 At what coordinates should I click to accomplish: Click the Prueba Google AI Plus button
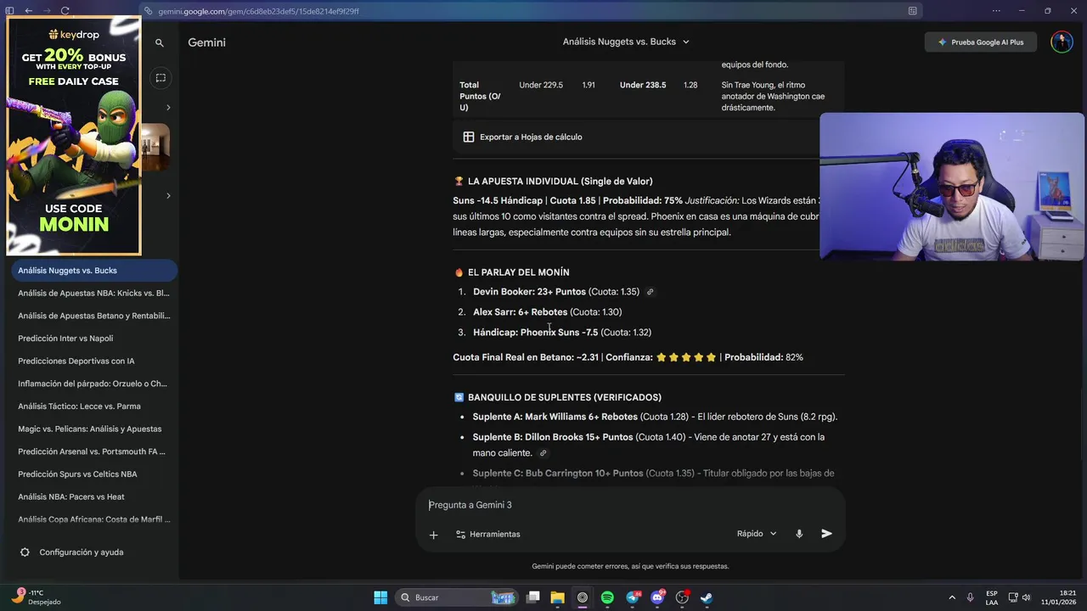pos(980,42)
